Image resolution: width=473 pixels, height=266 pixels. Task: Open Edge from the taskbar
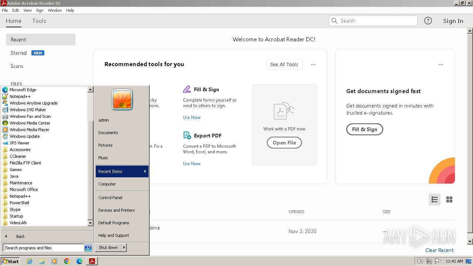pyautogui.click(x=79, y=261)
